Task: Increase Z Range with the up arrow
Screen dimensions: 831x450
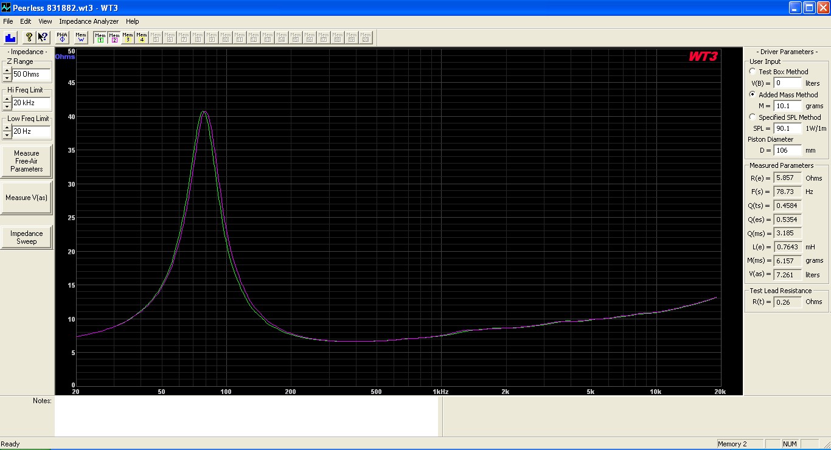Action: tap(7, 71)
